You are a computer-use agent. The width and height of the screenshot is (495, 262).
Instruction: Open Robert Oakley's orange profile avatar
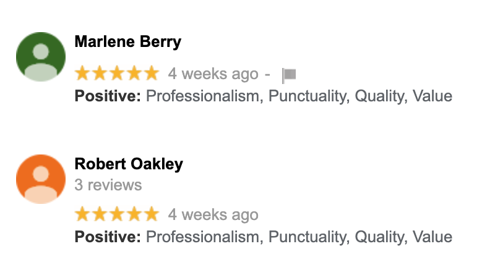tap(41, 179)
